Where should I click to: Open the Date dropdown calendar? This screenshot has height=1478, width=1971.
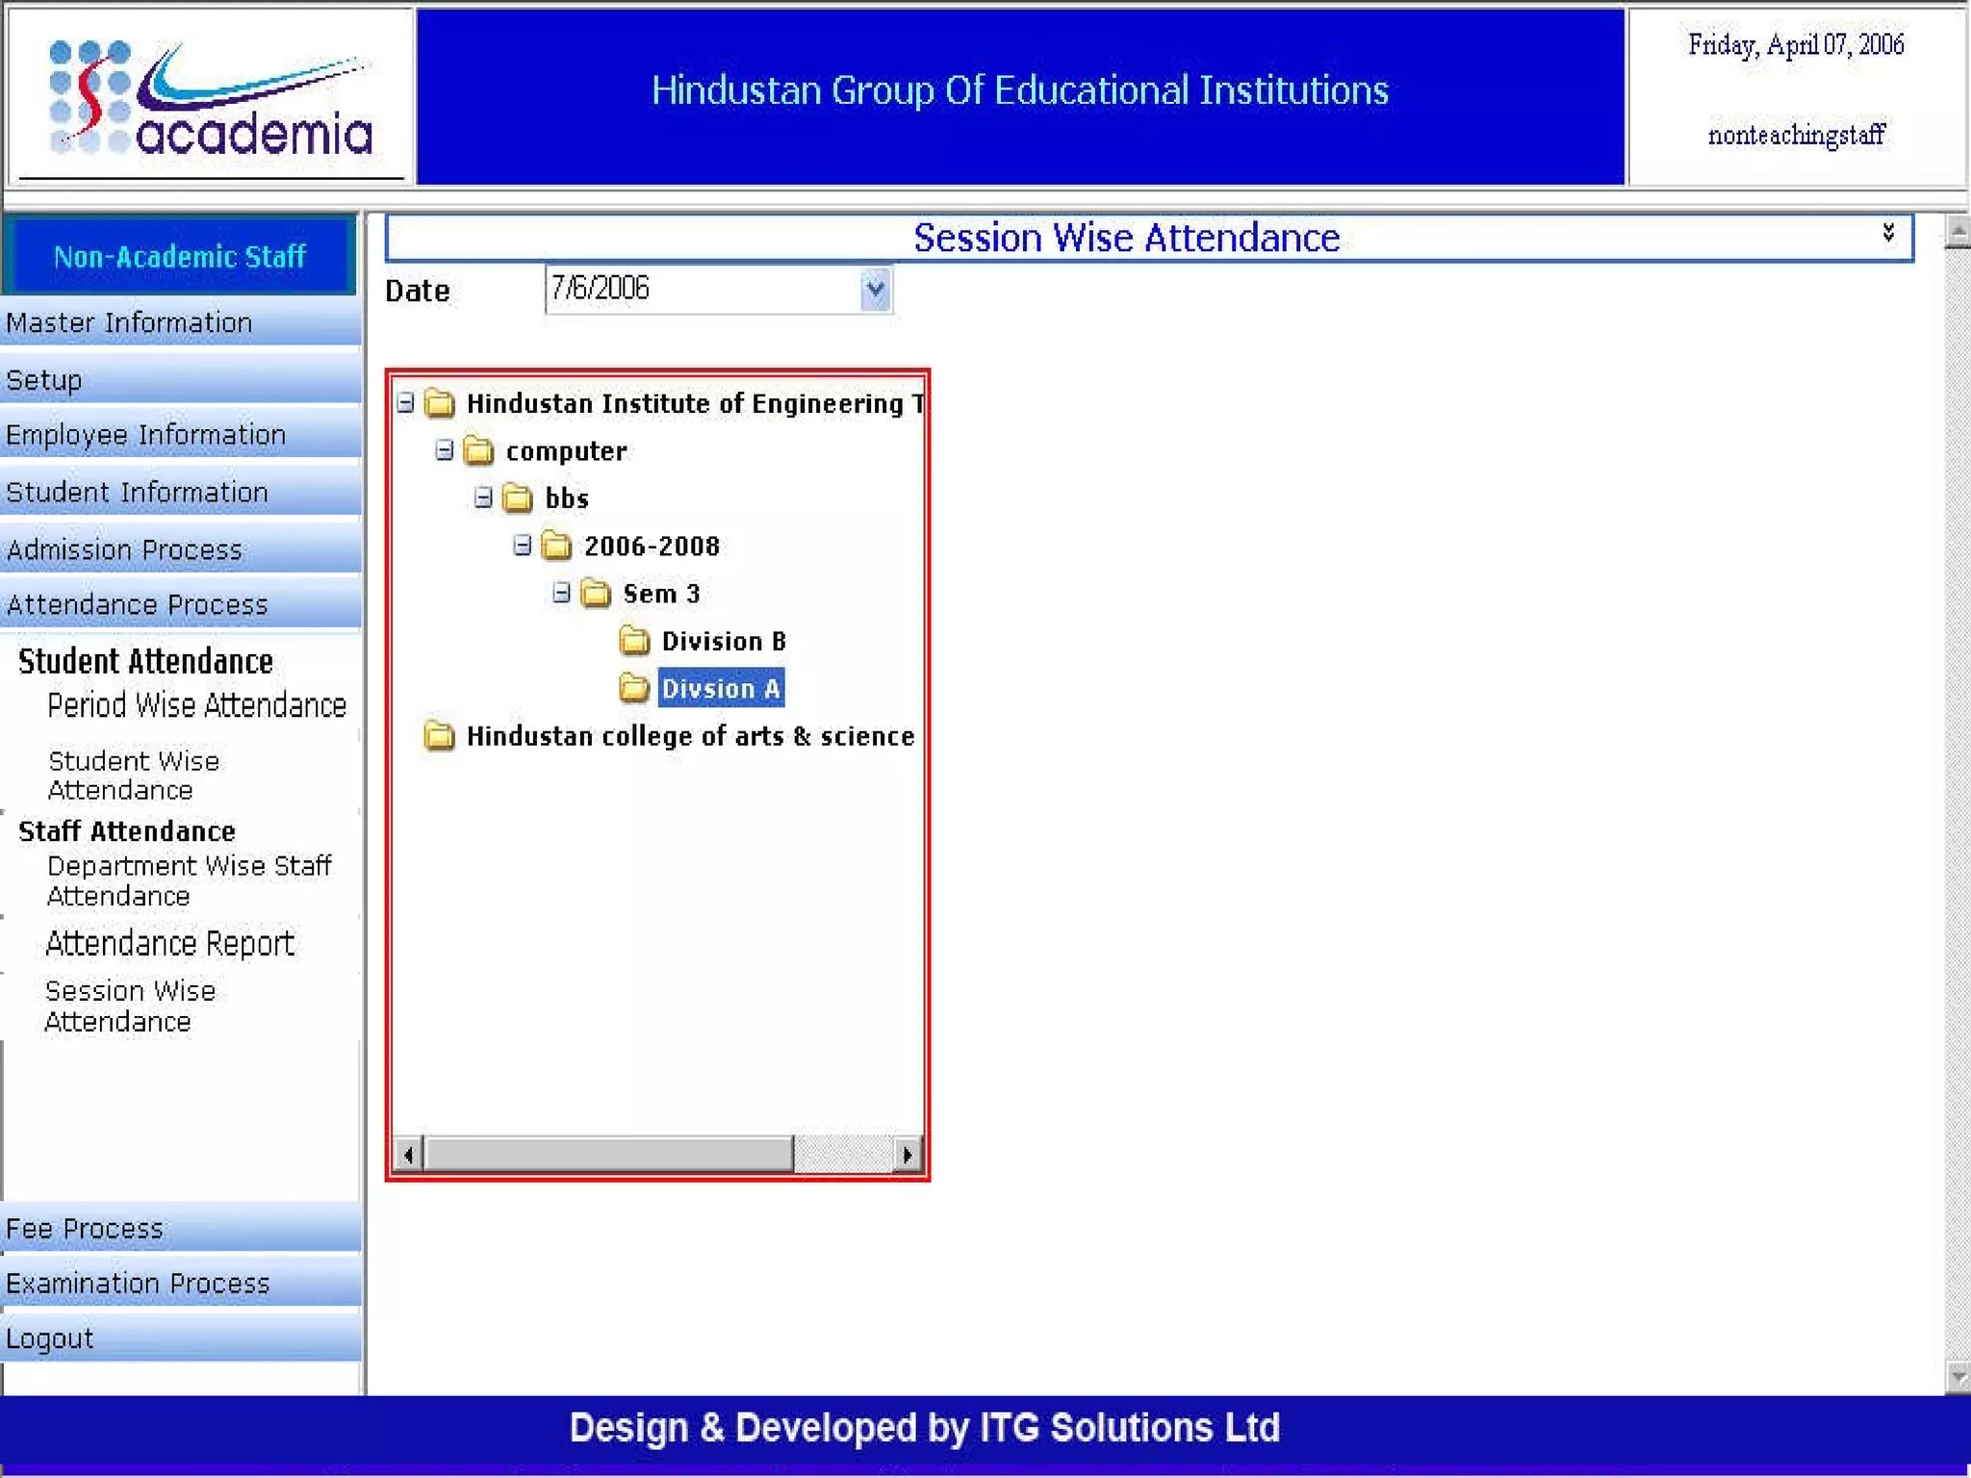tap(875, 289)
